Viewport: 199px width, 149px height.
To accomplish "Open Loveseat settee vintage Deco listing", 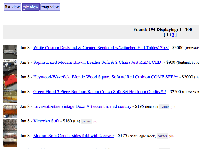I will 83,106.
